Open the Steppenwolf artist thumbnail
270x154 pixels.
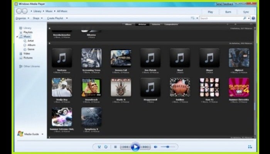(150, 87)
